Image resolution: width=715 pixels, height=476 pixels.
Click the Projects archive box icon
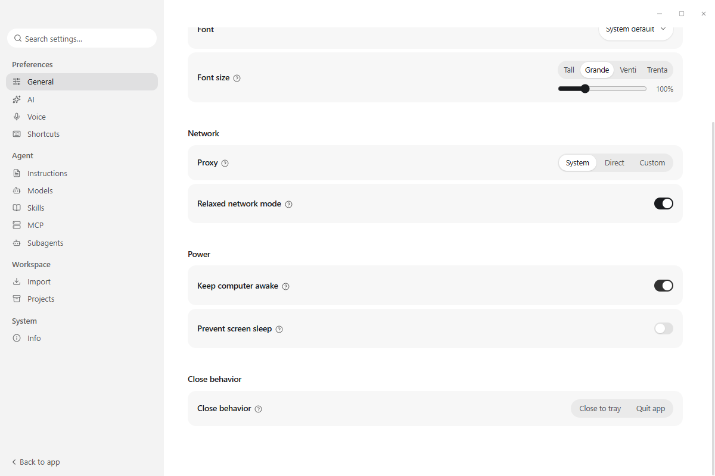tap(17, 299)
